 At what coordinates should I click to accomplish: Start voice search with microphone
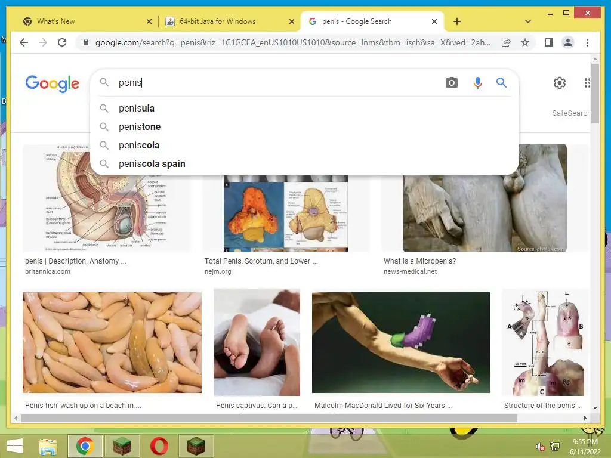click(478, 82)
